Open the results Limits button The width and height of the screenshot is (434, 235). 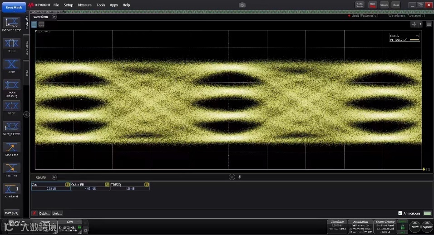57,213
